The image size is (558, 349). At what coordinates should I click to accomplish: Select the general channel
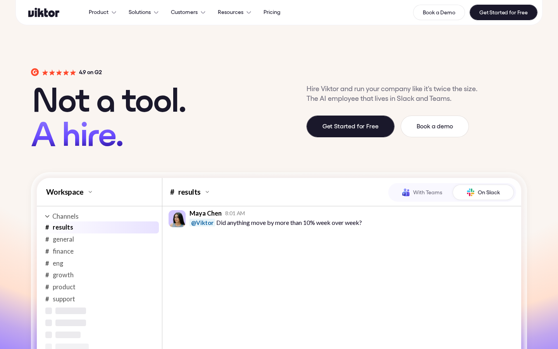point(101,239)
